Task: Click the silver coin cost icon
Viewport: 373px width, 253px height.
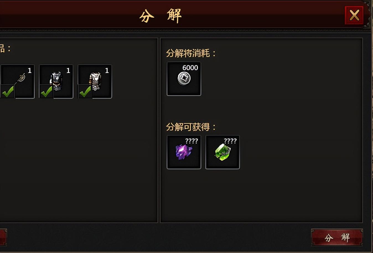Action: click(184, 78)
